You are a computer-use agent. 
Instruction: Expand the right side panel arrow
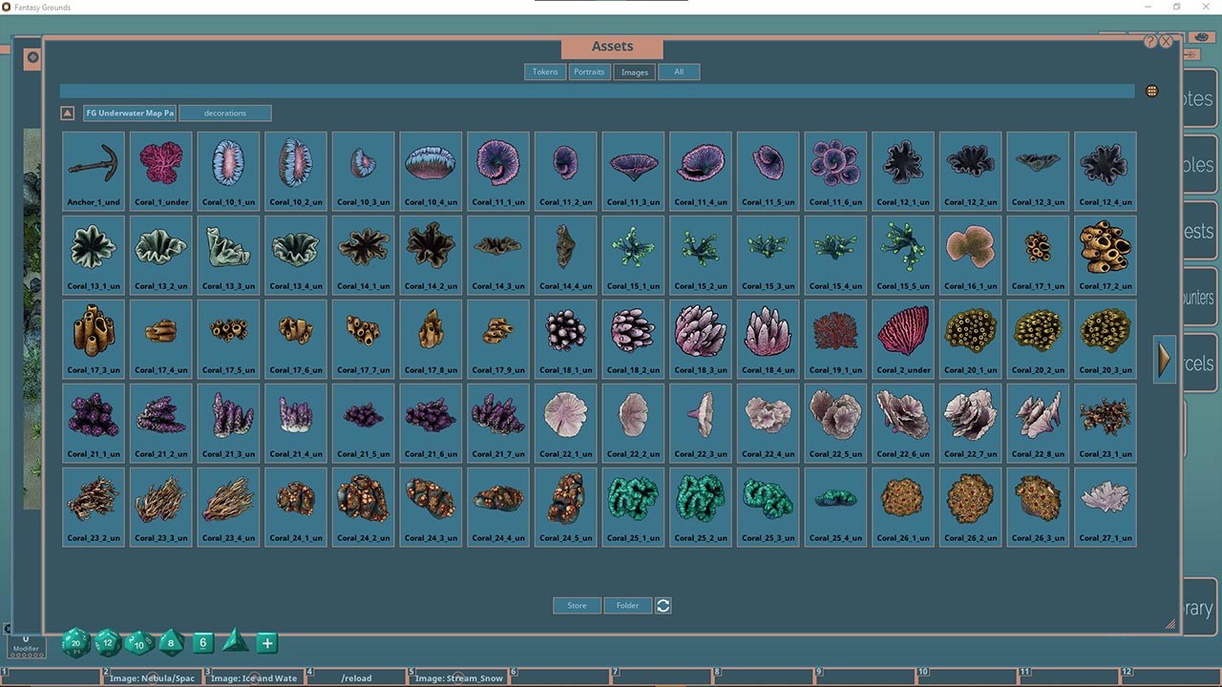coord(1163,359)
